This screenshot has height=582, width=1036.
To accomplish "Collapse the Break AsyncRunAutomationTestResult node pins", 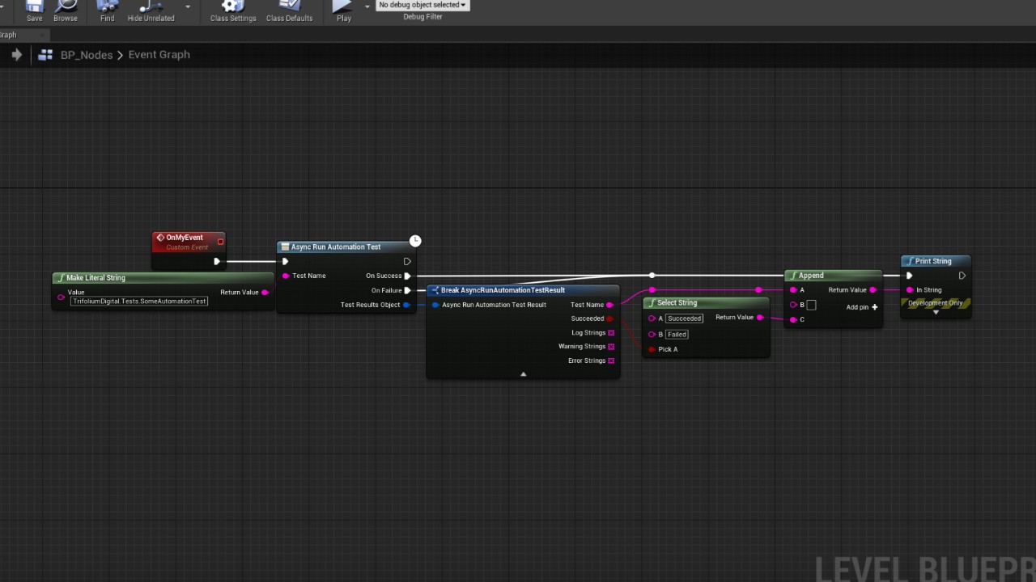I will point(523,374).
